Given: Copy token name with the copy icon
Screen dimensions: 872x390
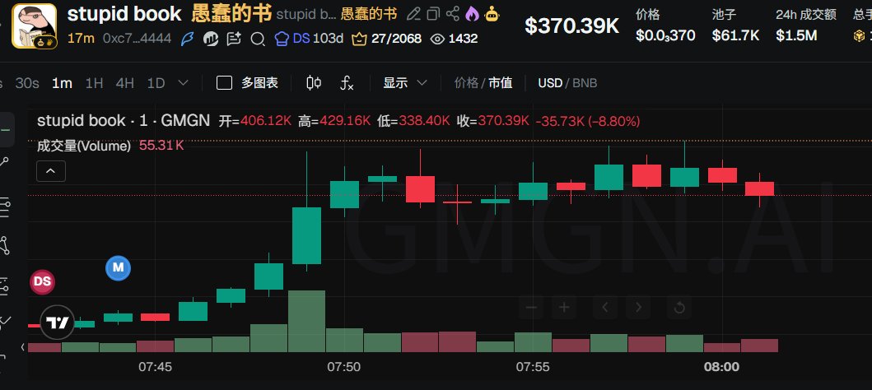Looking at the screenshot, I should (x=433, y=15).
